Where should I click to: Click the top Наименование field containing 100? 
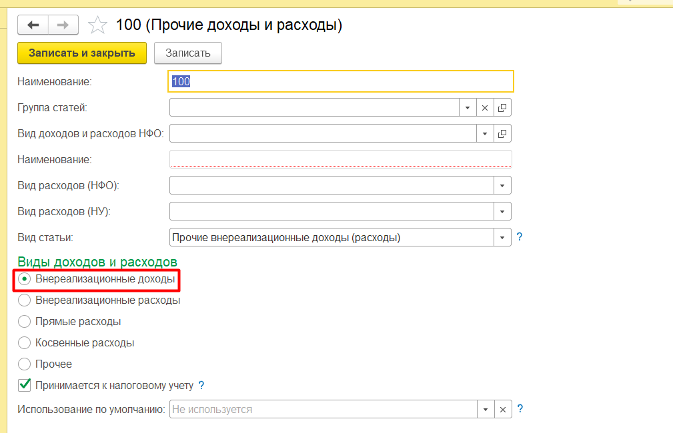[342, 81]
